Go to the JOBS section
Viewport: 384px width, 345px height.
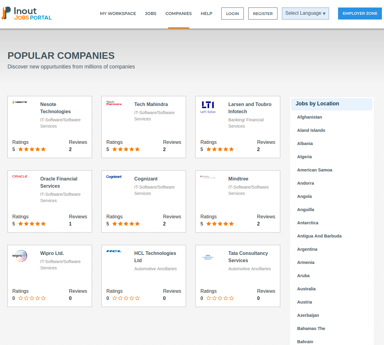click(x=150, y=14)
